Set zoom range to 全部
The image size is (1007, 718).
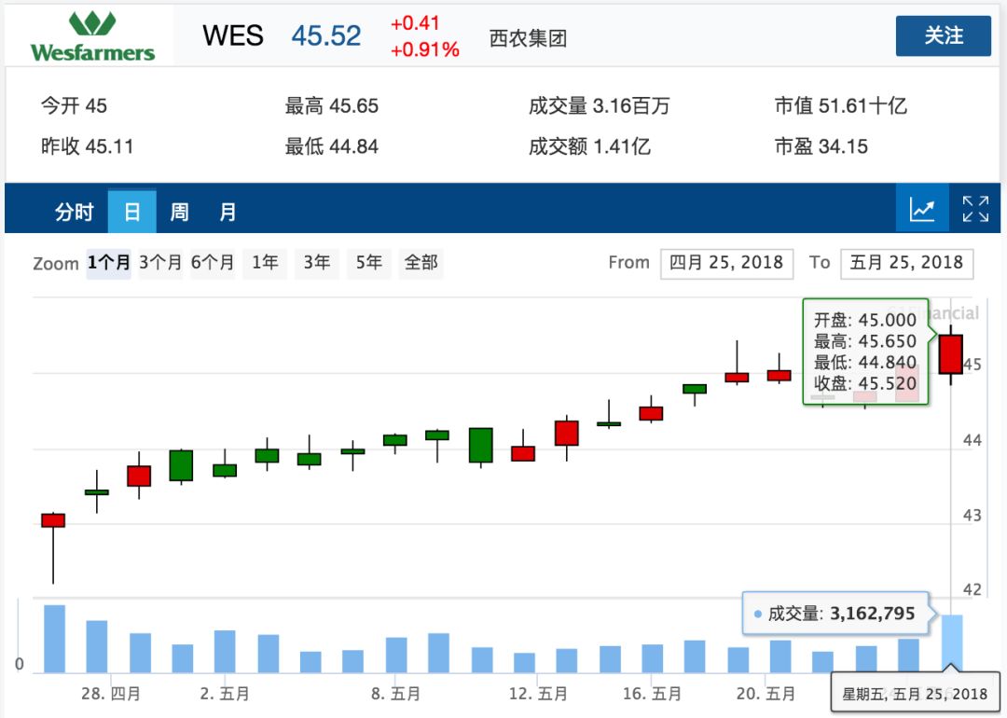[x=421, y=263]
